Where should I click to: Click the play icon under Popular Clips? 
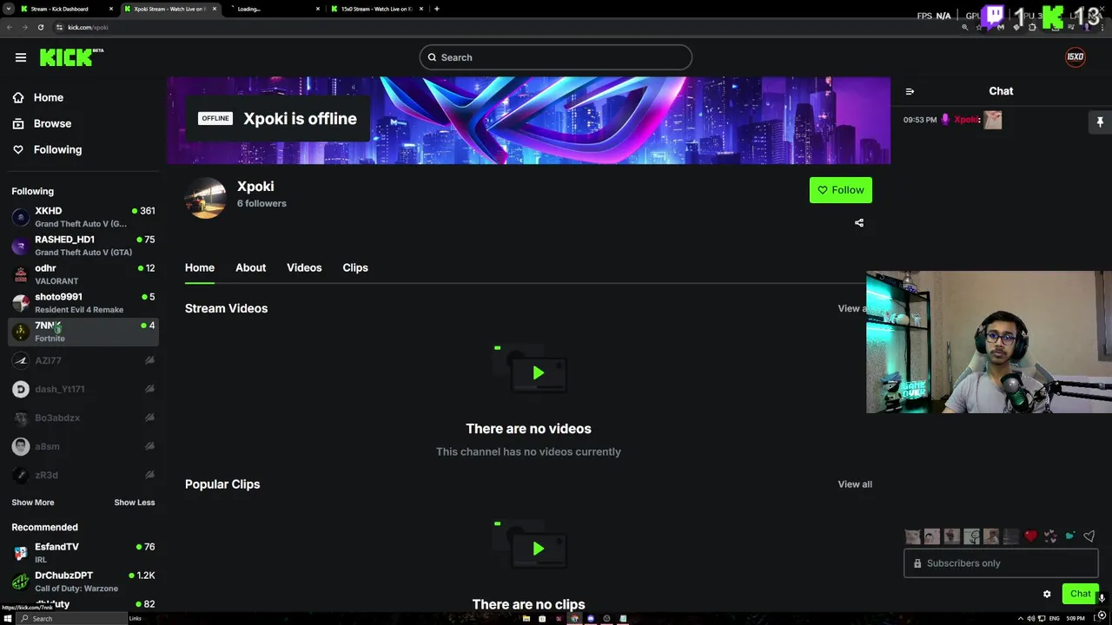(538, 549)
